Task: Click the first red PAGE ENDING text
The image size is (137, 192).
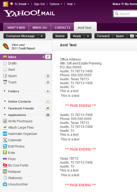Action: [80, 105]
